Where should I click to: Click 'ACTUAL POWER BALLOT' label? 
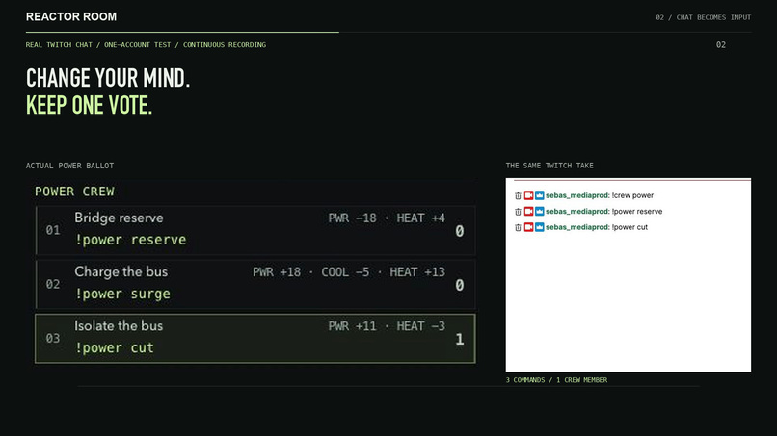pyautogui.click(x=69, y=166)
